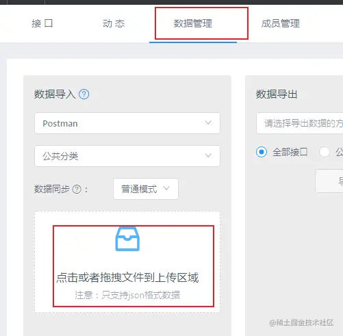
Task: Click the 注意：只支持json格式数据 note
Action: (127, 295)
